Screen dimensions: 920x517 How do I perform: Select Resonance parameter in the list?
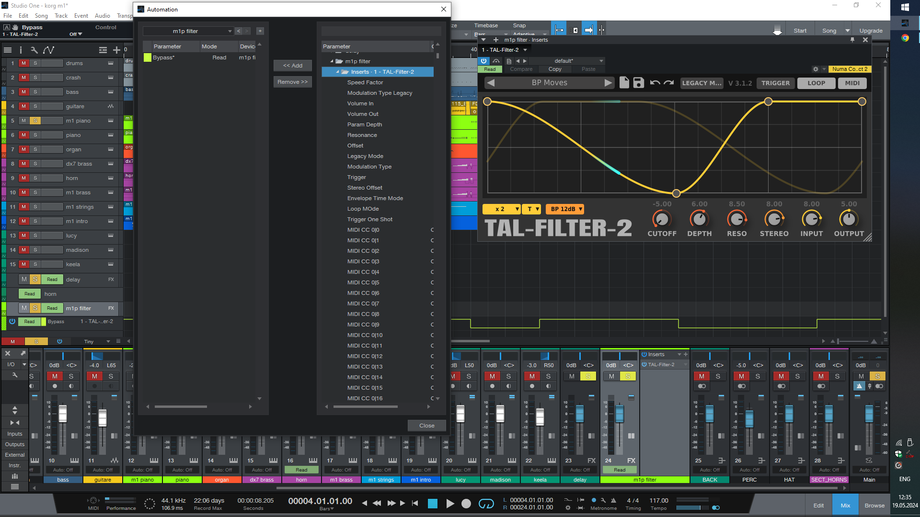[362, 135]
